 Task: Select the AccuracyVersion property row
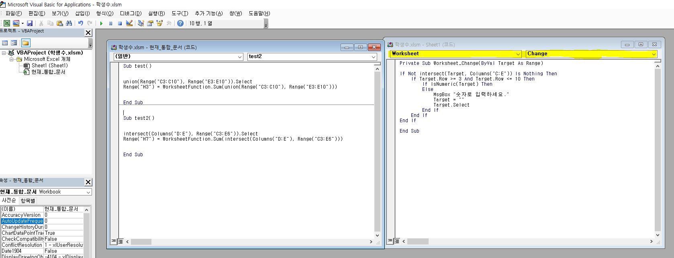(42, 215)
